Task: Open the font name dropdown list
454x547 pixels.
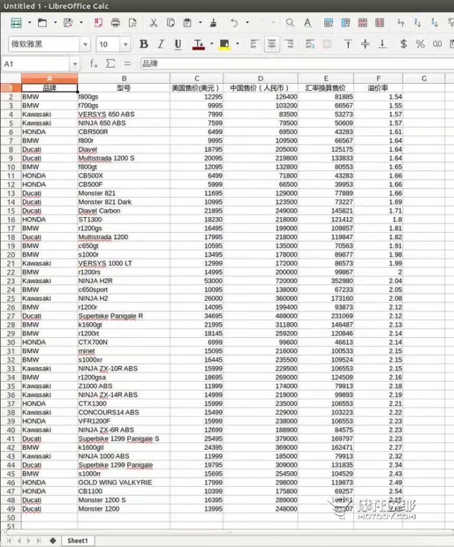Action: tap(85, 44)
